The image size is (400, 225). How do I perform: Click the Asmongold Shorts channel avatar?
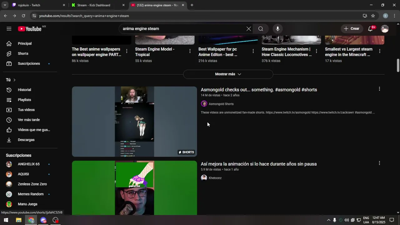[204, 104]
